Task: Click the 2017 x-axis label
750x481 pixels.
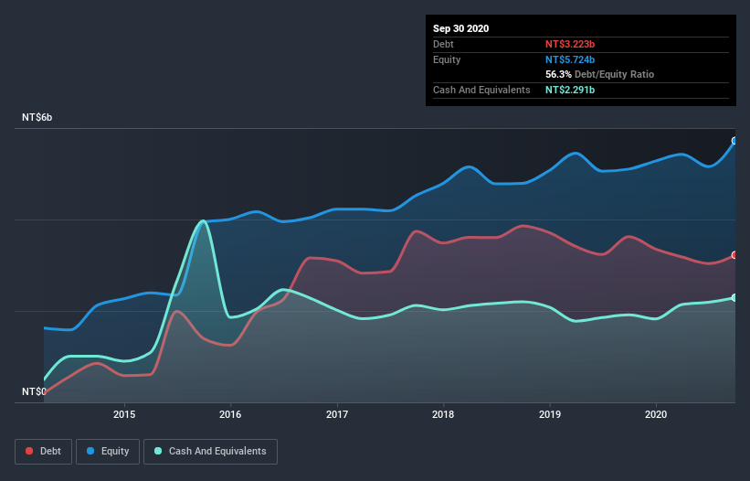Action: point(337,414)
